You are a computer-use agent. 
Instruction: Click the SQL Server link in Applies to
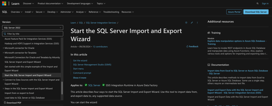coord(94,85)
